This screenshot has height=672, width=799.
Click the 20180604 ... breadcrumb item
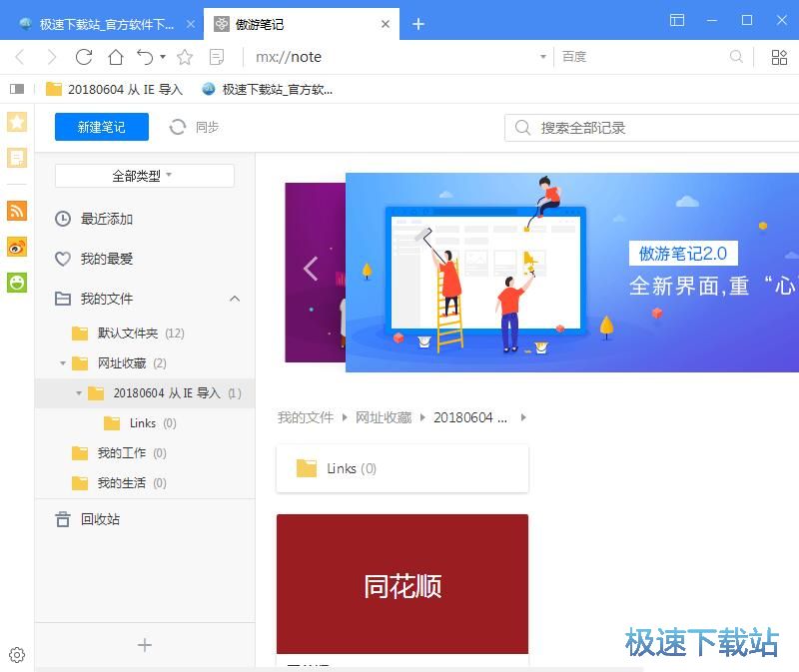(x=470, y=417)
